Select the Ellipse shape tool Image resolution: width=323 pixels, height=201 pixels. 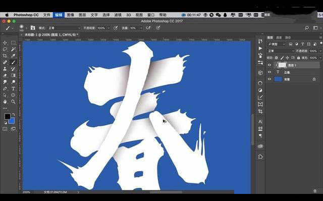(13, 95)
